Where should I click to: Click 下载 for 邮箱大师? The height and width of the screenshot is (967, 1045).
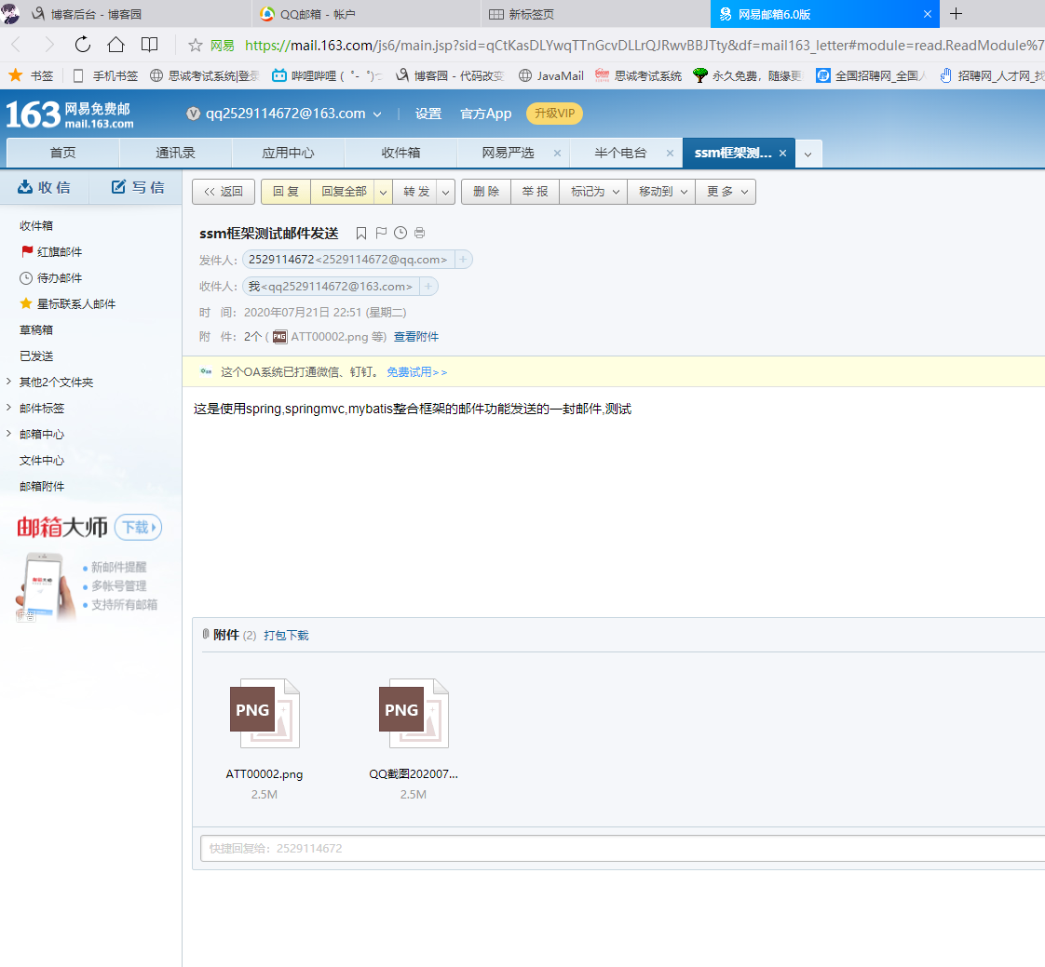(139, 528)
